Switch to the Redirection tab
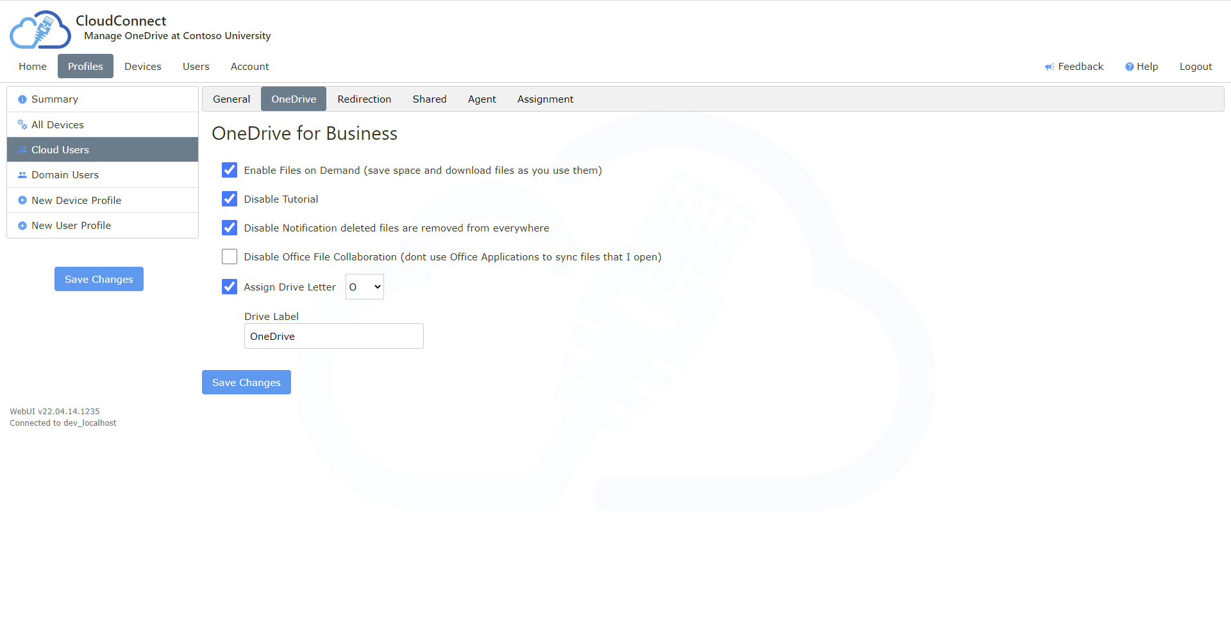The height and width of the screenshot is (622, 1231). (x=364, y=99)
